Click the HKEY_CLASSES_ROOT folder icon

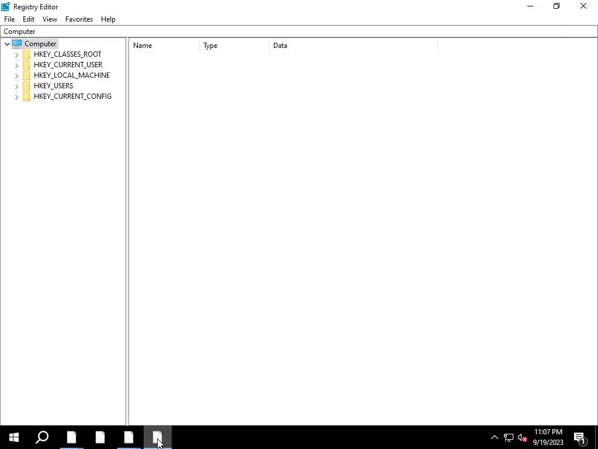coord(26,54)
